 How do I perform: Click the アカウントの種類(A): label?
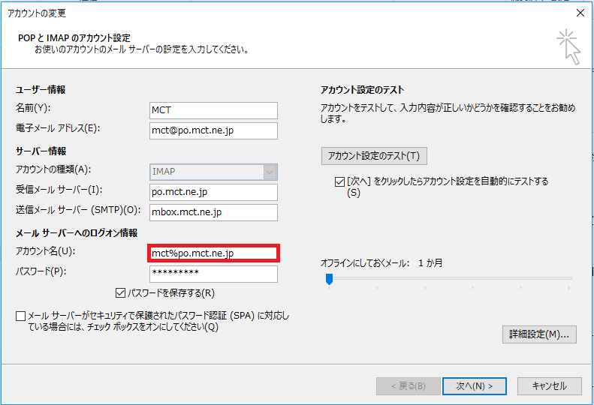pyautogui.click(x=53, y=169)
